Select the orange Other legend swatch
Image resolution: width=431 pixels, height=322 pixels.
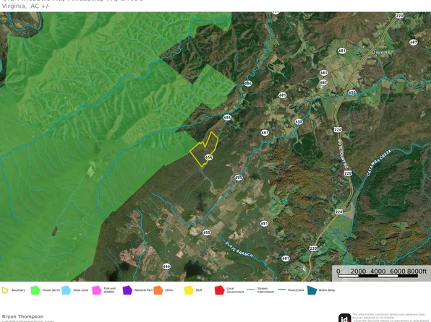(x=158, y=290)
